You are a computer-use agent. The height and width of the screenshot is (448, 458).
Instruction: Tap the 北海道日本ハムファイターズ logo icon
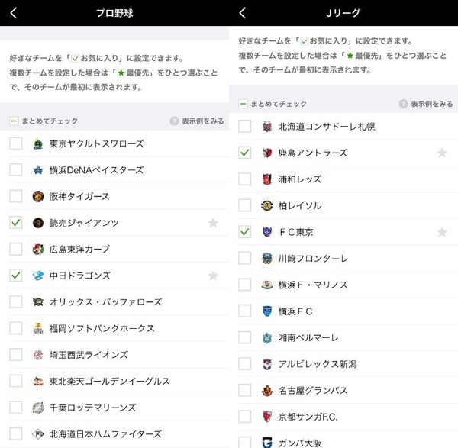(38, 434)
